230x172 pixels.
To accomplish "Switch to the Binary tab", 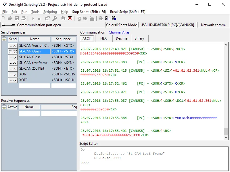I will click(x=139, y=38).
